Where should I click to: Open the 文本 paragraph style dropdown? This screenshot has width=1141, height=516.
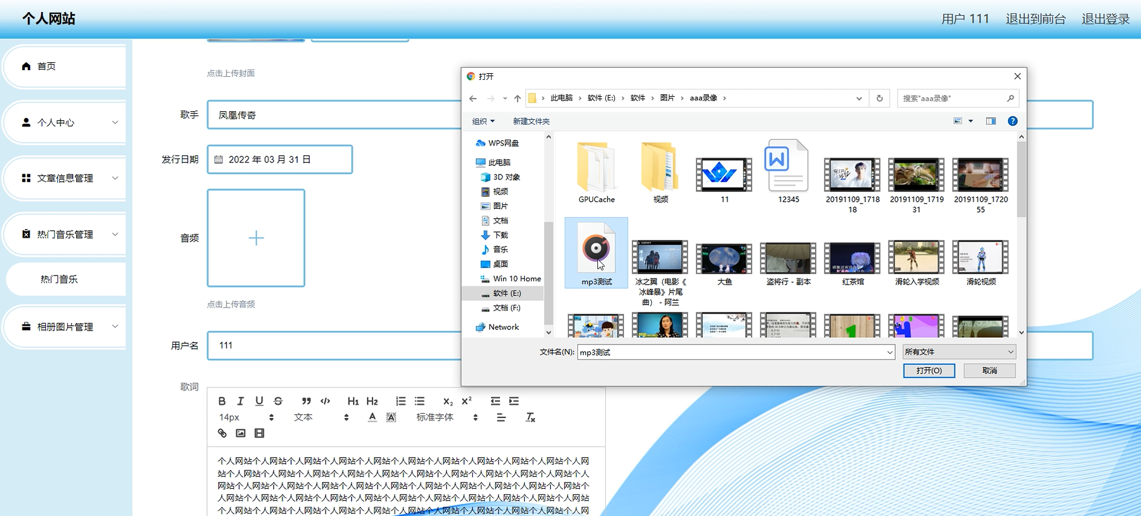pyautogui.click(x=321, y=418)
